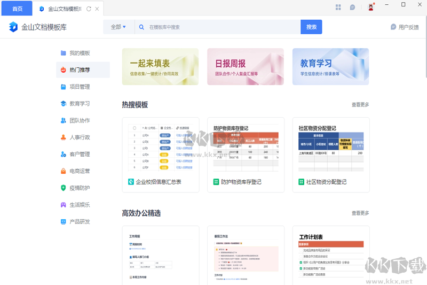Screen dimensions: 427x285
Task: Click the 热门推荐 flame icon
Action: point(63,70)
